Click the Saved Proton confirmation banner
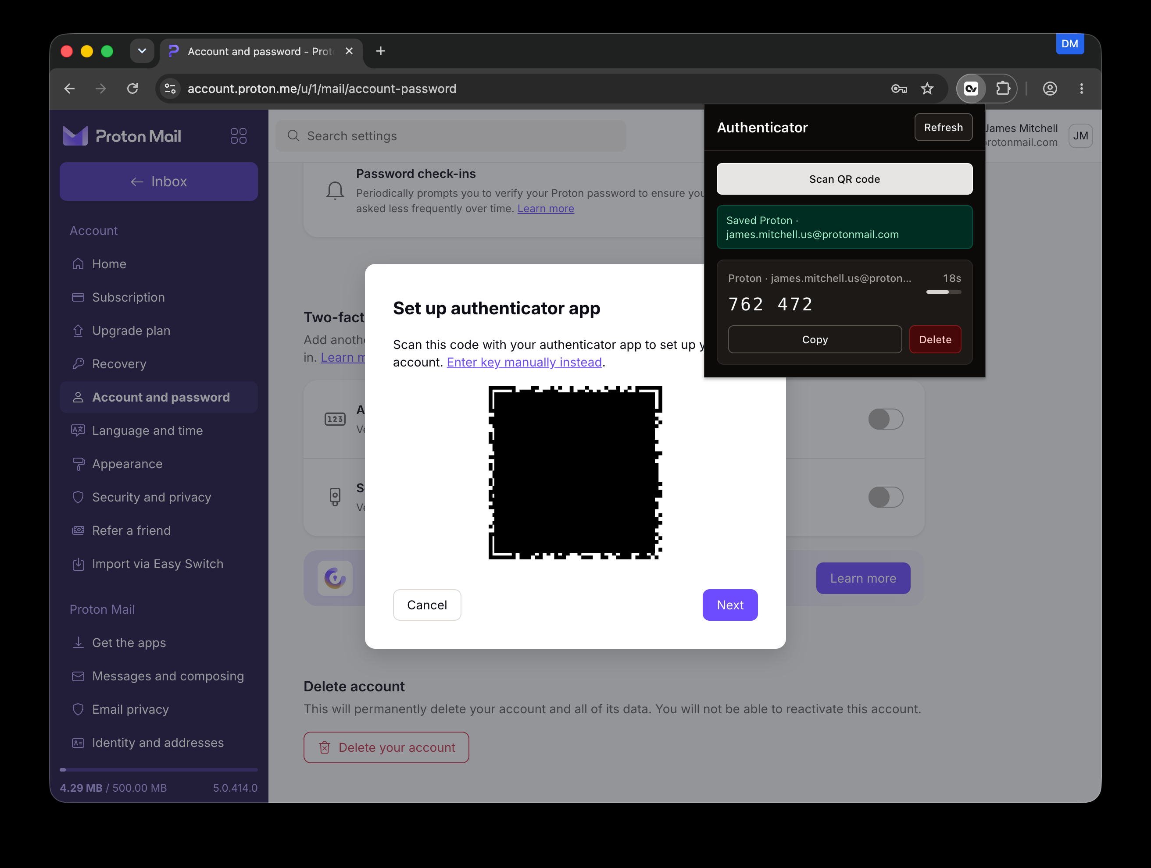 pyautogui.click(x=844, y=227)
